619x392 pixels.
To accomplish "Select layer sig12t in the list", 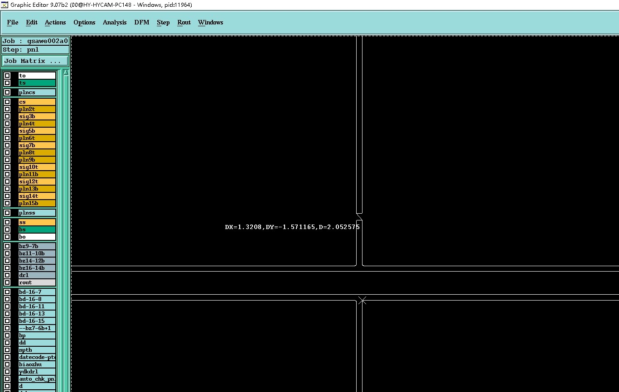I will tap(37, 182).
